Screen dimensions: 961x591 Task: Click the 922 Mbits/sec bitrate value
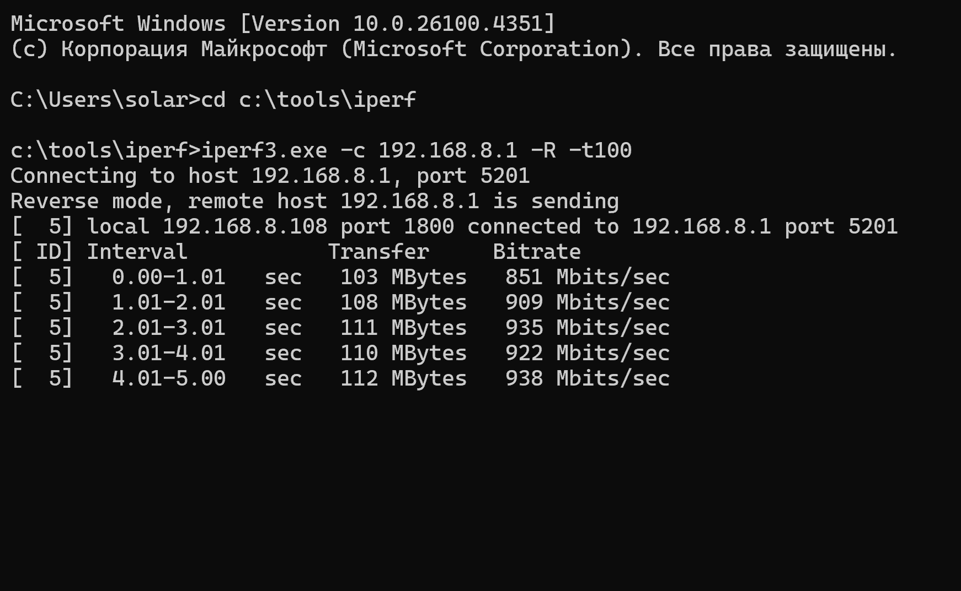tap(588, 353)
